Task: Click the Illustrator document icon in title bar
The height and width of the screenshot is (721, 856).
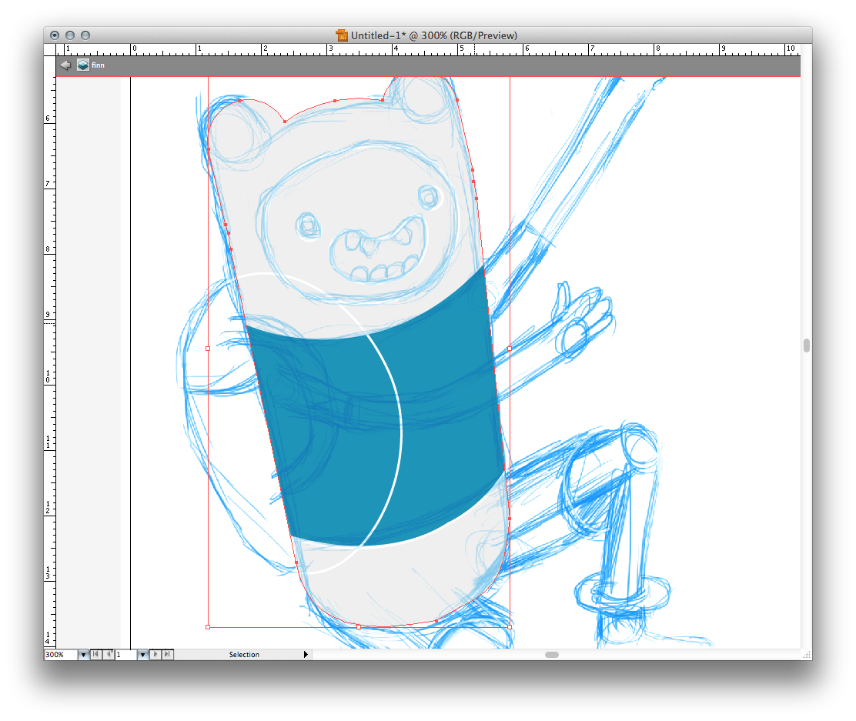Action: [342, 35]
